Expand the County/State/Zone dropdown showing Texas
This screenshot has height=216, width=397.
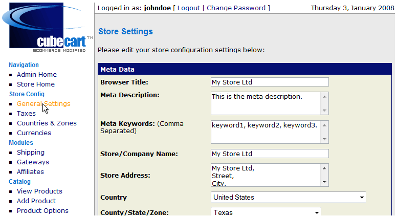click(266, 212)
